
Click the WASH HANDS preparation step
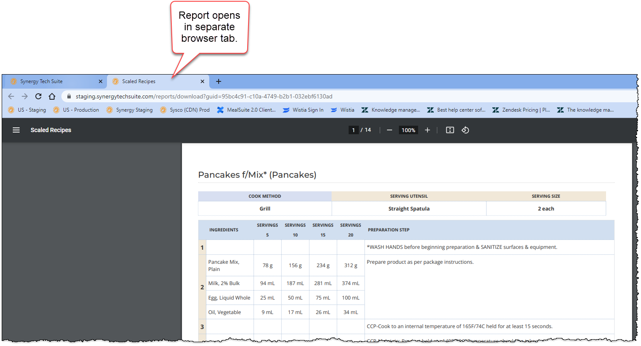pyautogui.click(x=462, y=247)
